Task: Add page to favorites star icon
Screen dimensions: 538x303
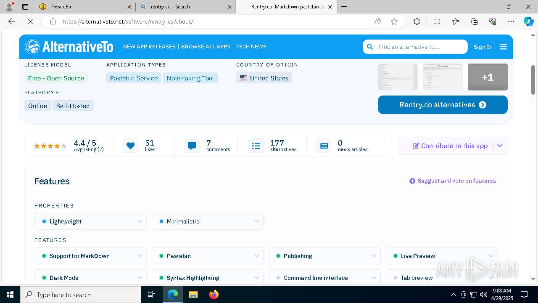Action: coord(394,21)
